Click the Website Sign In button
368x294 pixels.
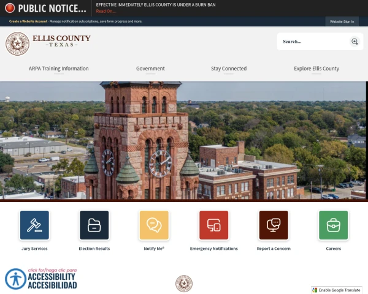342,21
